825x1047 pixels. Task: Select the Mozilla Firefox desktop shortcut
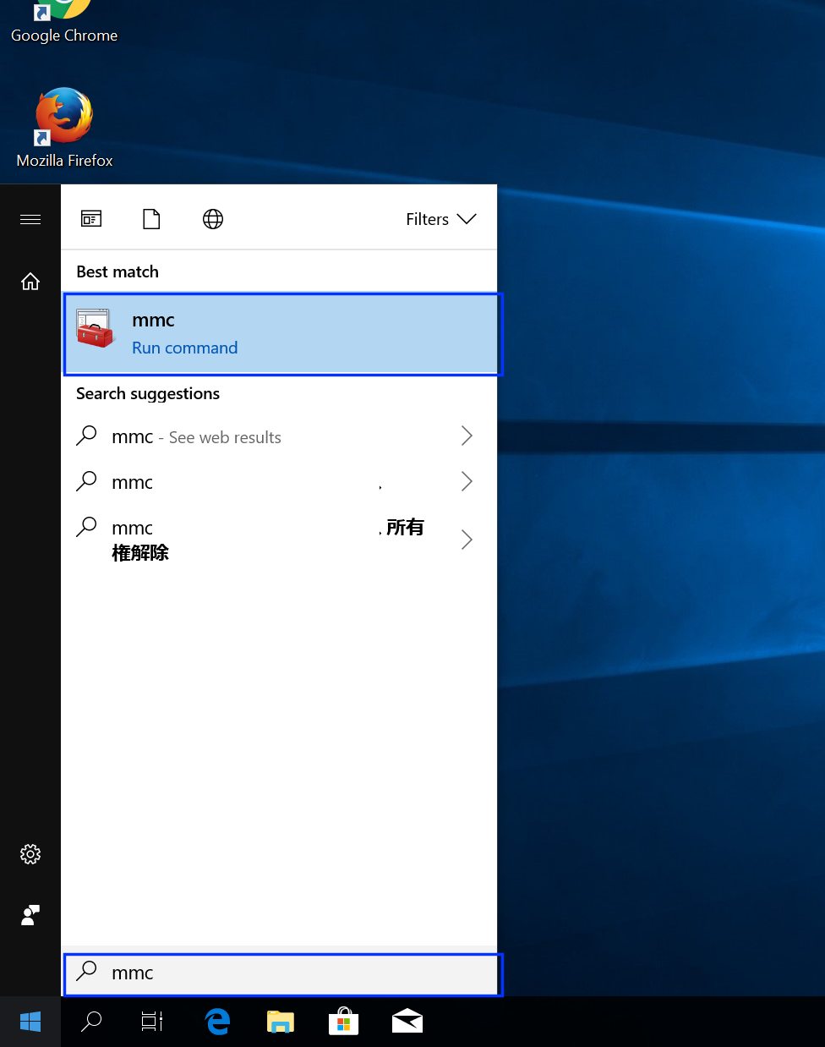tap(64, 127)
